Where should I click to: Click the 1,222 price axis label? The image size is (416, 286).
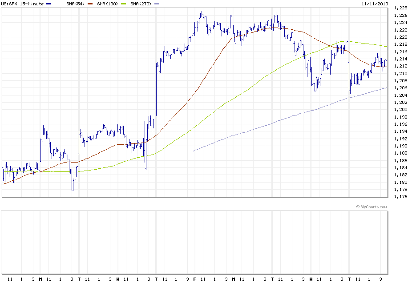click(400, 30)
